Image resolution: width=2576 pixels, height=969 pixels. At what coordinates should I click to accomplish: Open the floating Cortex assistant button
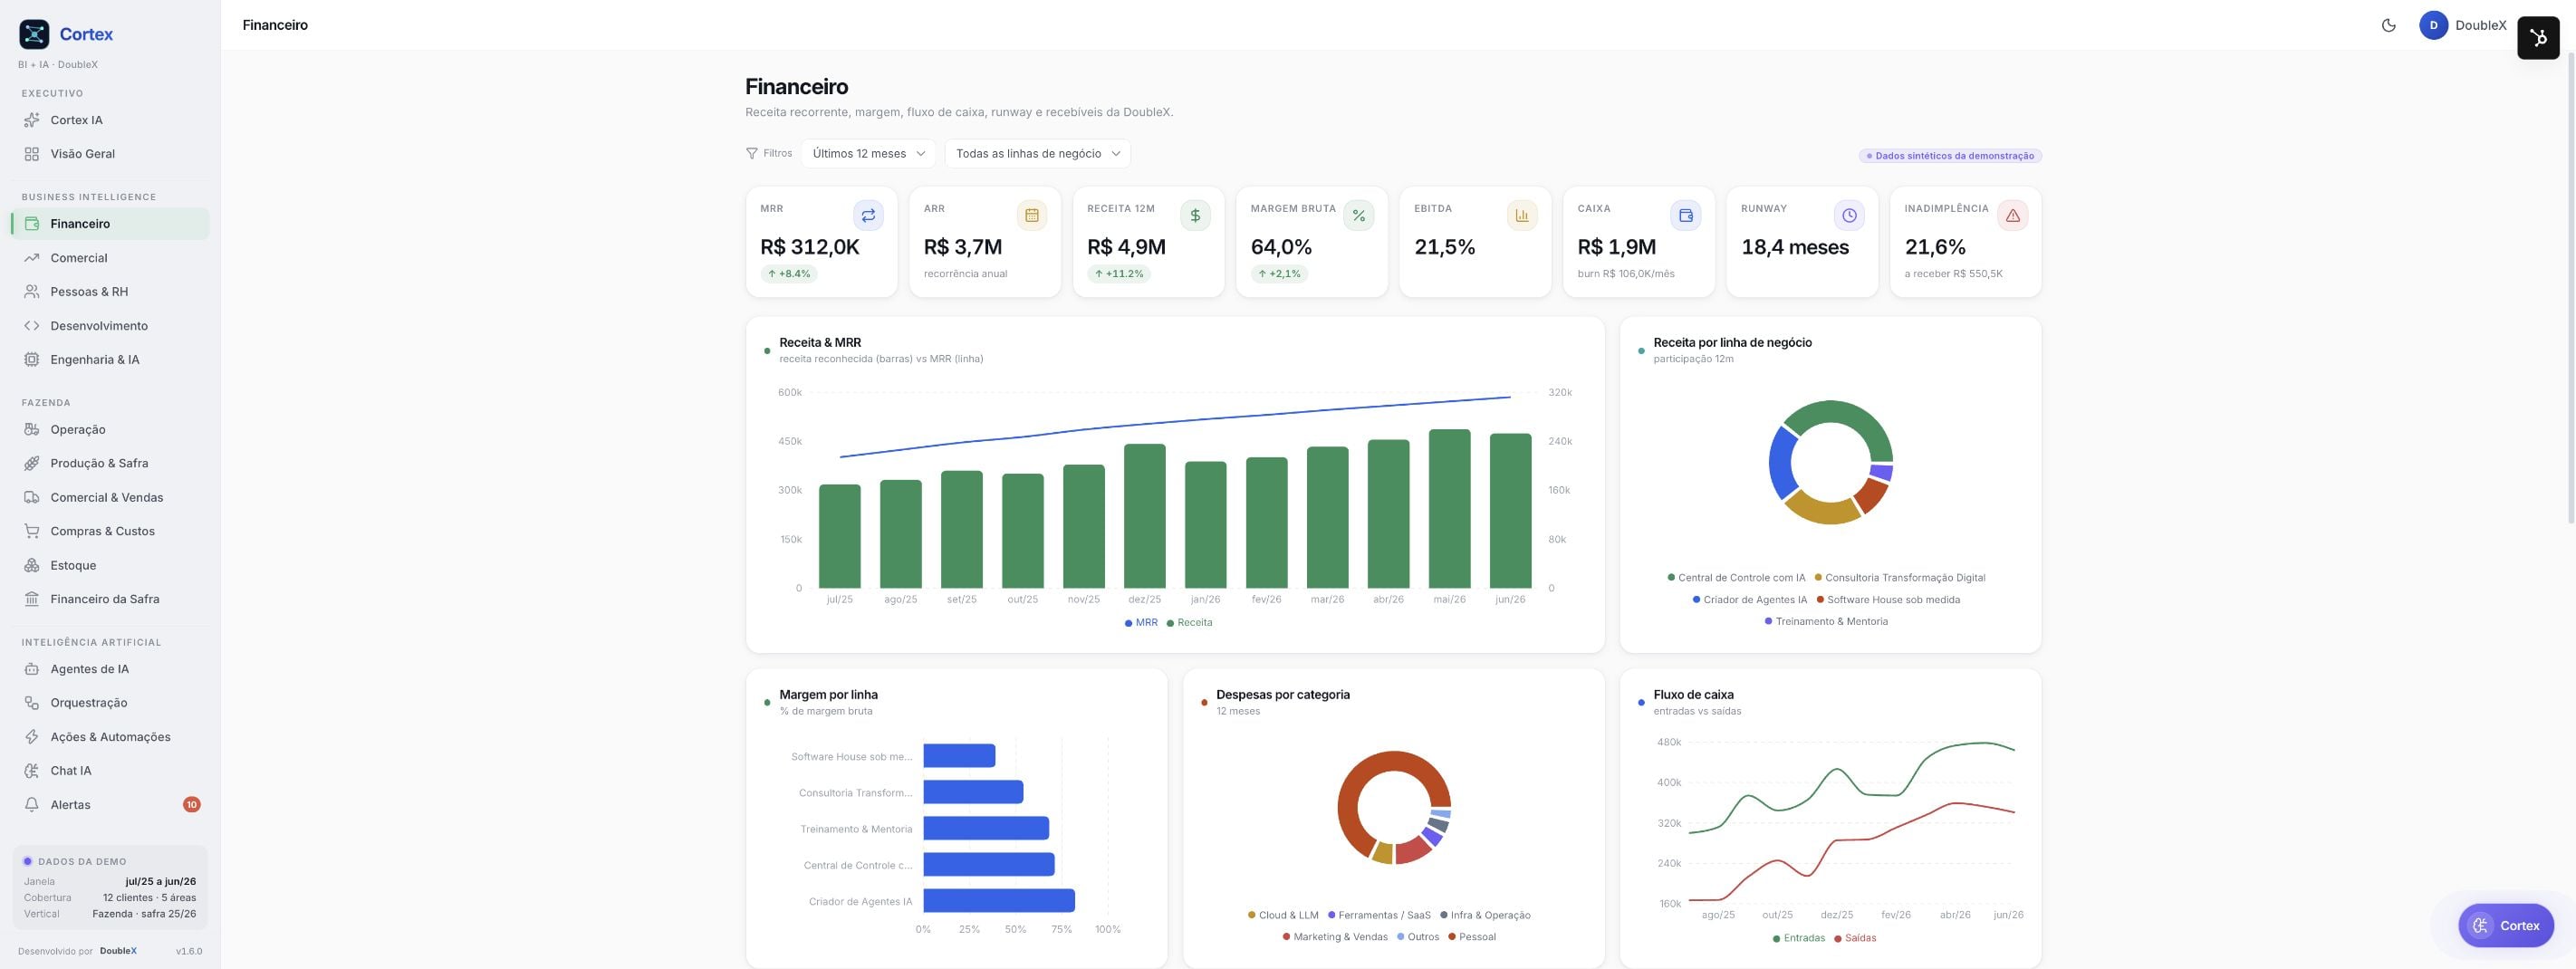[x=2505, y=926]
